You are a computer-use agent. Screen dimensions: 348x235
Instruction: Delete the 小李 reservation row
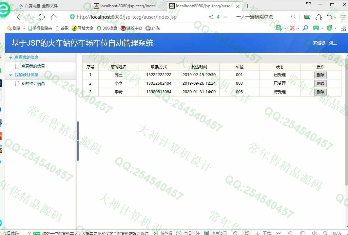pos(320,83)
